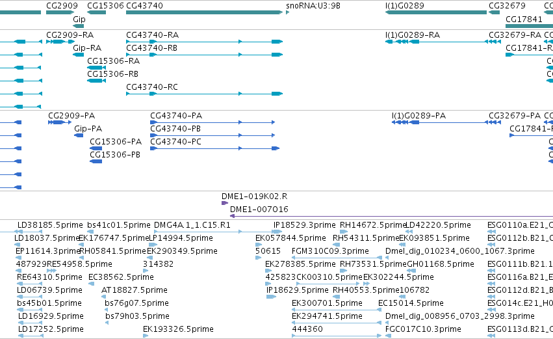Click Dmel_dig_010234_0600_1067.3prime label
553x339 pixels.
pos(460,251)
